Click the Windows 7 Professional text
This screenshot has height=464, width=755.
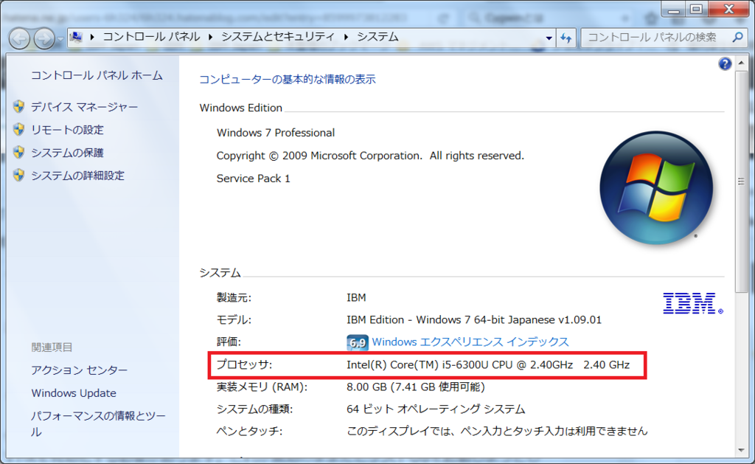(x=276, y=133)
